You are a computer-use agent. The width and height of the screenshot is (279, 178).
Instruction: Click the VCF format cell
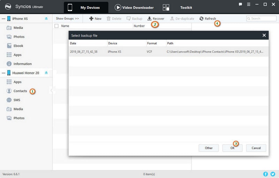[149, 52]
